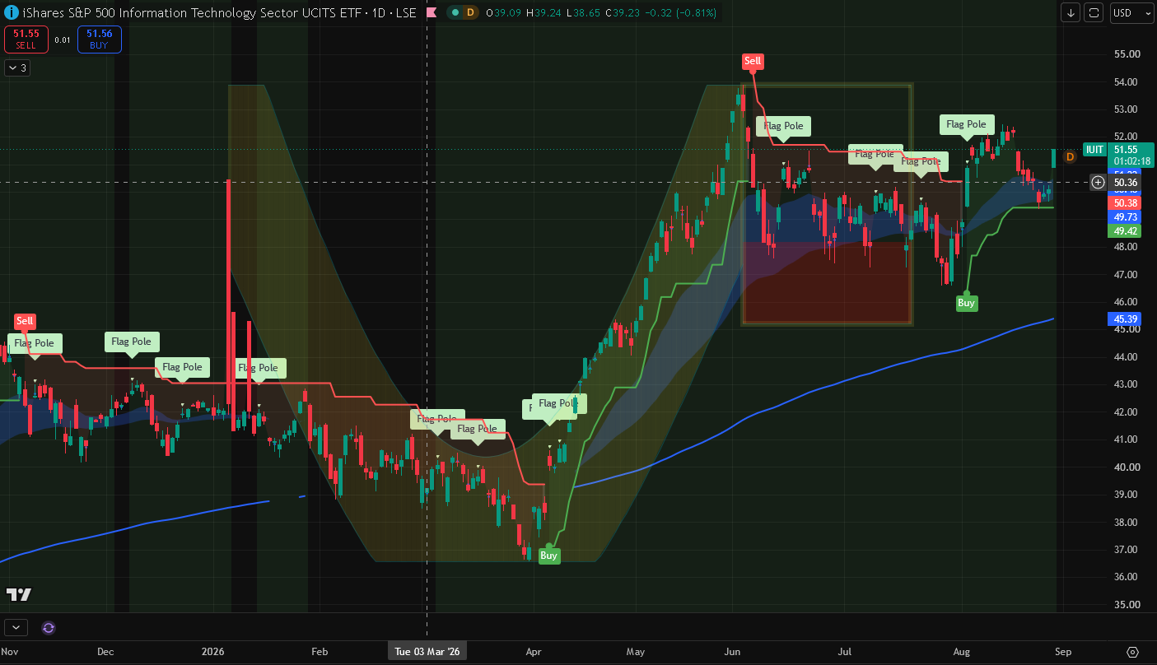Click the 41.00 price axis label
Image resolution: width=1157 pixels, height=665 pixels.
(1127, 439)
